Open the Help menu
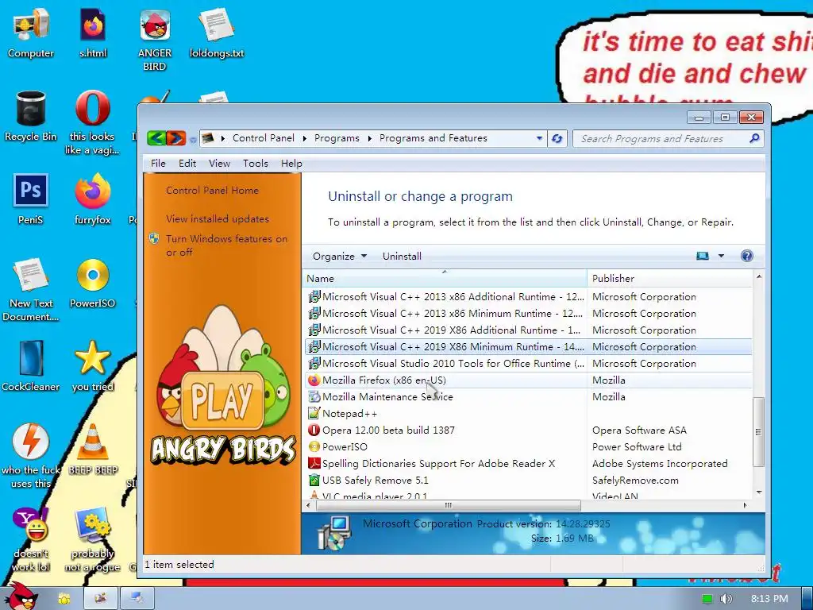Screen dimensions: 813x610 coord(291,164)
